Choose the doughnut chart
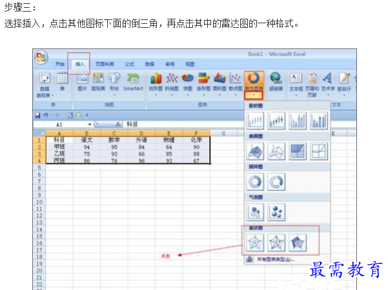 [x=255, y=181]
